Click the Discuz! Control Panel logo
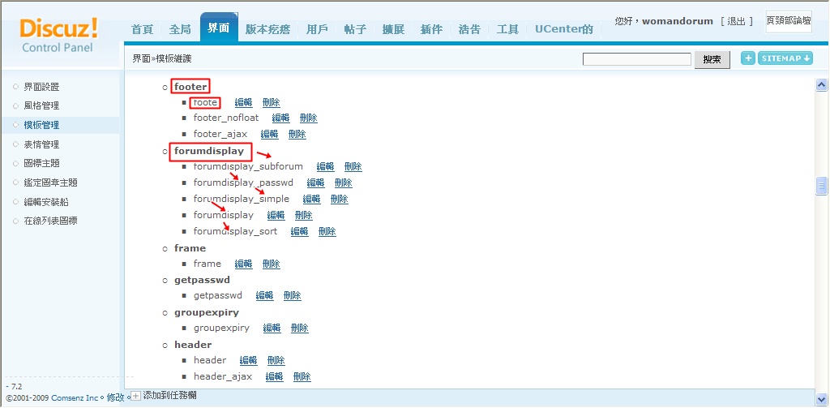The width and height of the screenshot is (830, 408). (58, 36)
